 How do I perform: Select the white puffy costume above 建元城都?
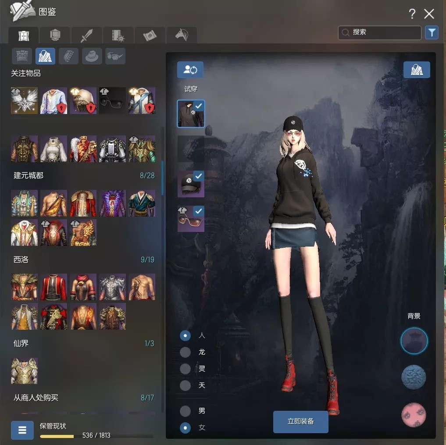tap(54, 149)
